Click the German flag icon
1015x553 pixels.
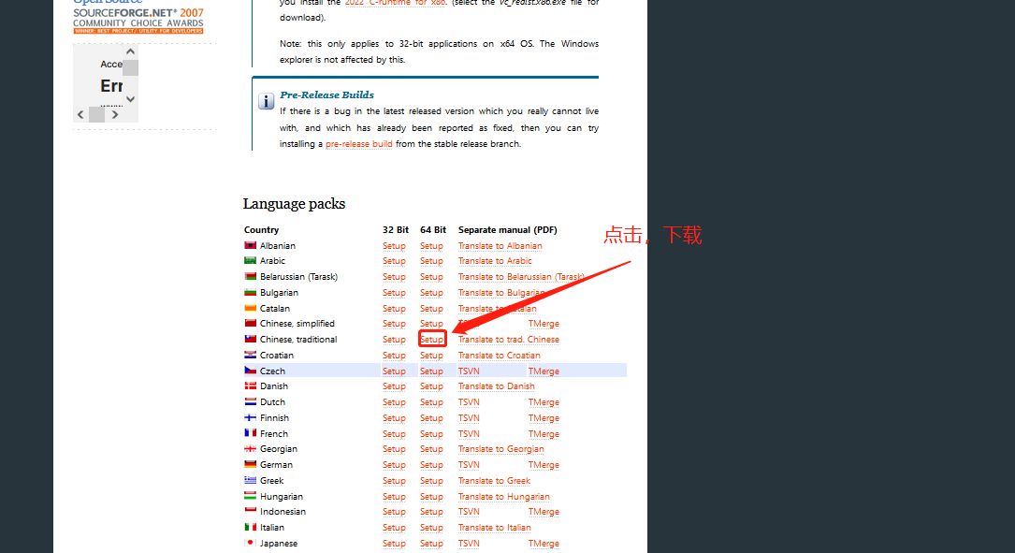point(250,464)
